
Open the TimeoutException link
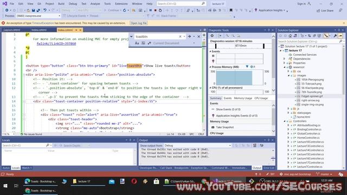point(43,23)
